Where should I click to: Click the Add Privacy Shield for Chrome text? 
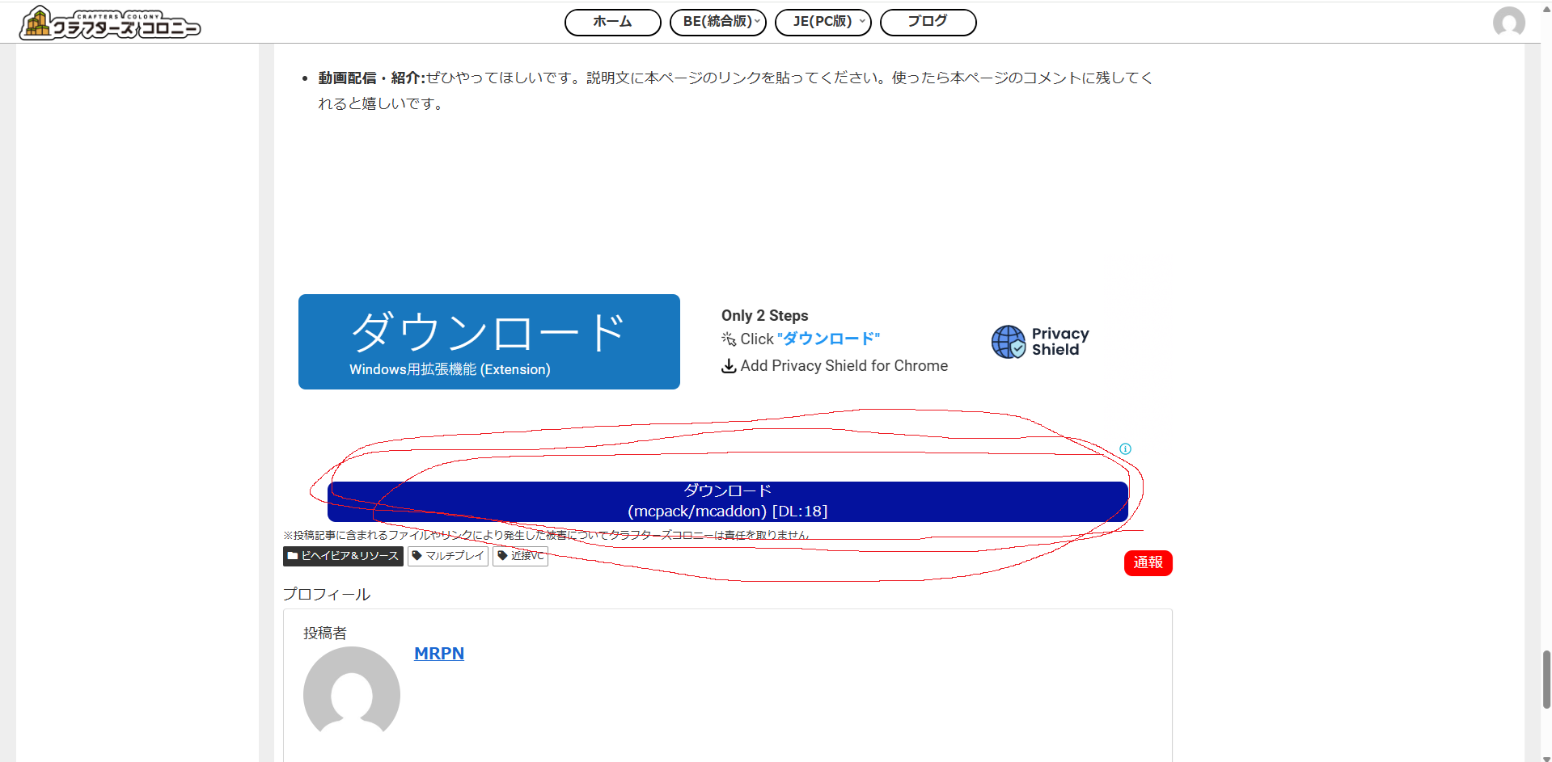[844, 366]
